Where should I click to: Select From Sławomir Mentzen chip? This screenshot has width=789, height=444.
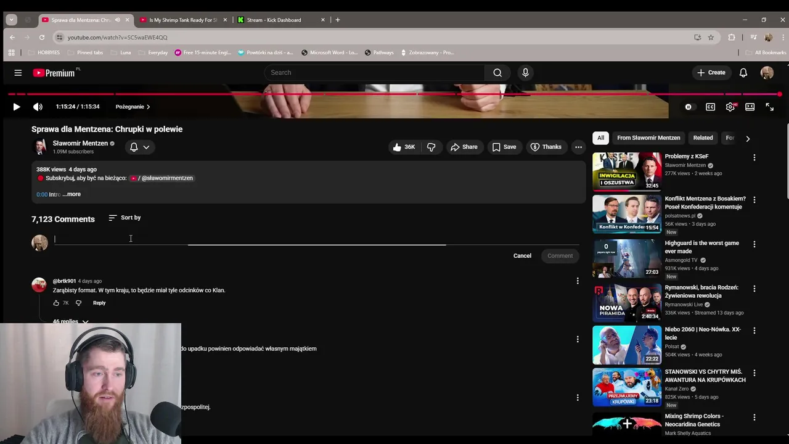point(648,138)
